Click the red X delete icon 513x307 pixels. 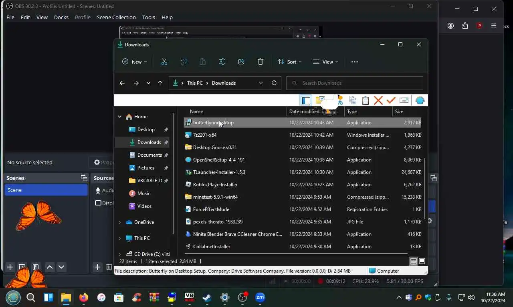pyautogui.click(x=378, y=100)
